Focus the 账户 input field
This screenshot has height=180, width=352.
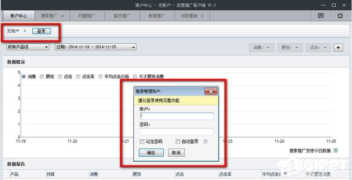click(177, 116)
